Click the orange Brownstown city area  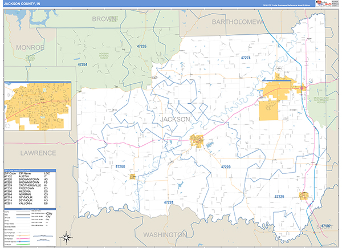pyautogui.click(x=197, y=141)
